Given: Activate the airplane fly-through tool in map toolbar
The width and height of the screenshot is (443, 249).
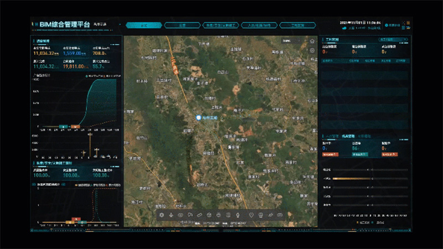Looking at the screenshot, I should pos(172,214).
